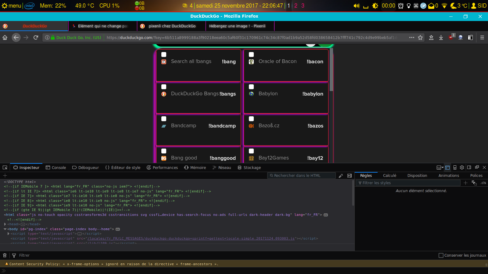
Task: Reload the page with the refresh icon
Action: (36, 37)
